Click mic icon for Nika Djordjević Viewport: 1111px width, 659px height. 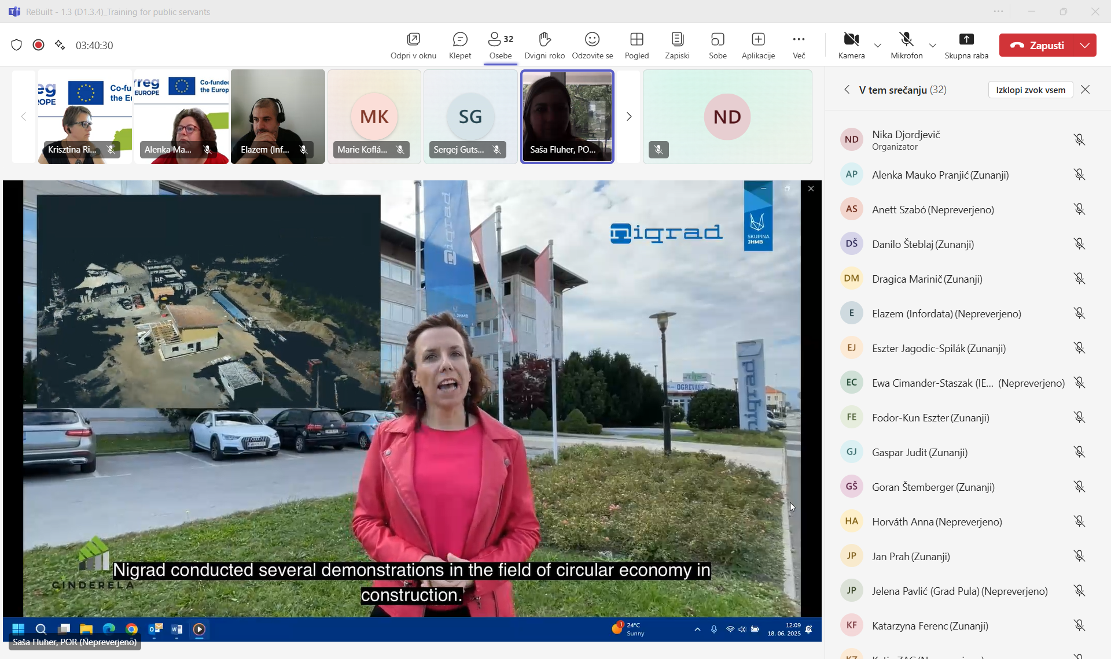1079,139
